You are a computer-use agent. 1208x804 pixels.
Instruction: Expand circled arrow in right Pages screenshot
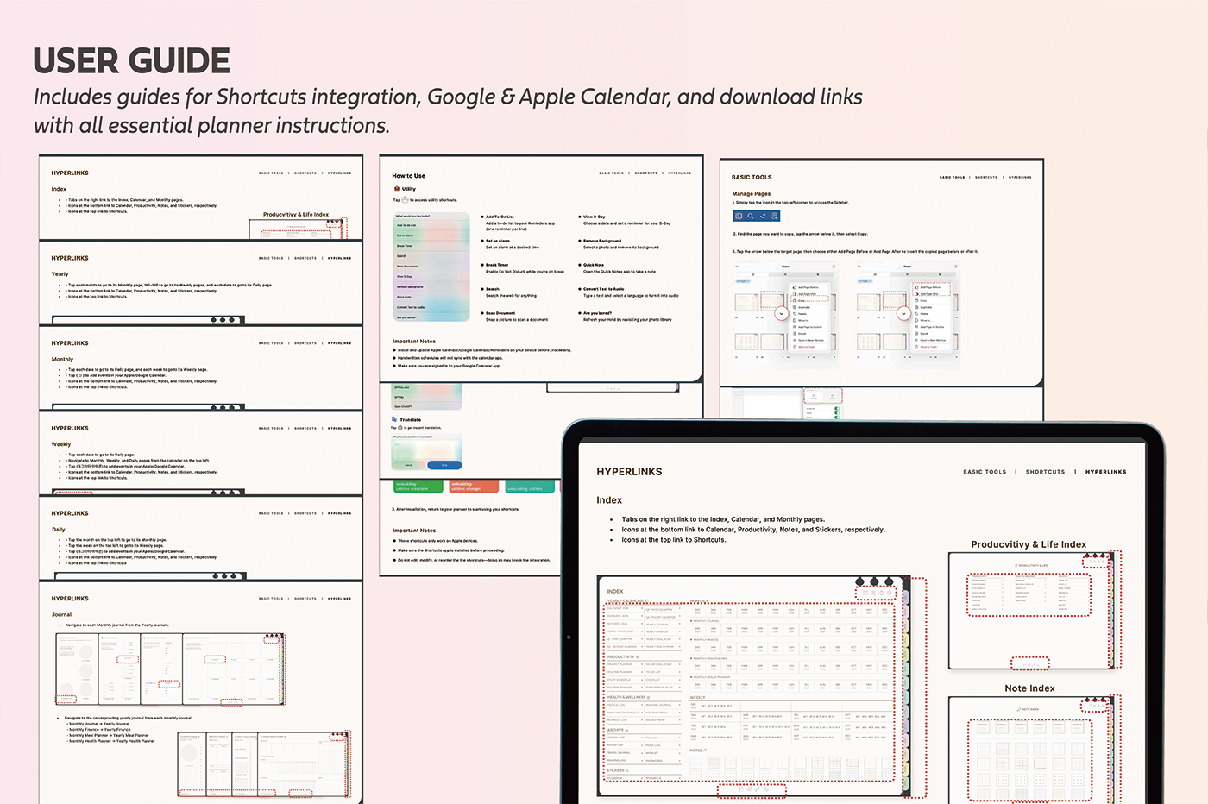[x=903, y=314]
